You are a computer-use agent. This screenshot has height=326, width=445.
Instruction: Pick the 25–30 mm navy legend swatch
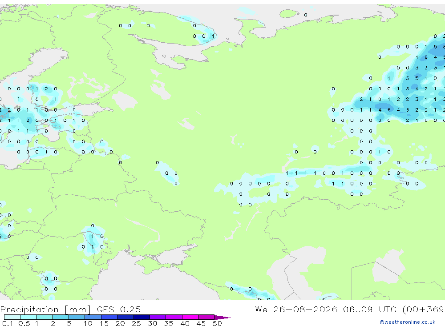click(x=142, y=317)
